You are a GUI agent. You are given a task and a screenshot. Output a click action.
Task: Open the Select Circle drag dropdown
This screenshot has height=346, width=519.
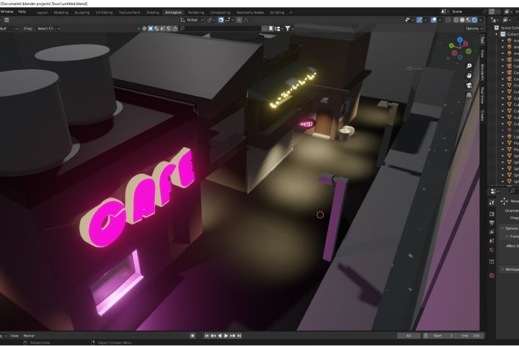coord(49,29)
